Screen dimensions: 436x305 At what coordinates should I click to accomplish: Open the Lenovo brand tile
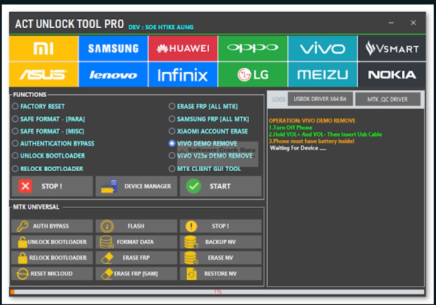113,75
